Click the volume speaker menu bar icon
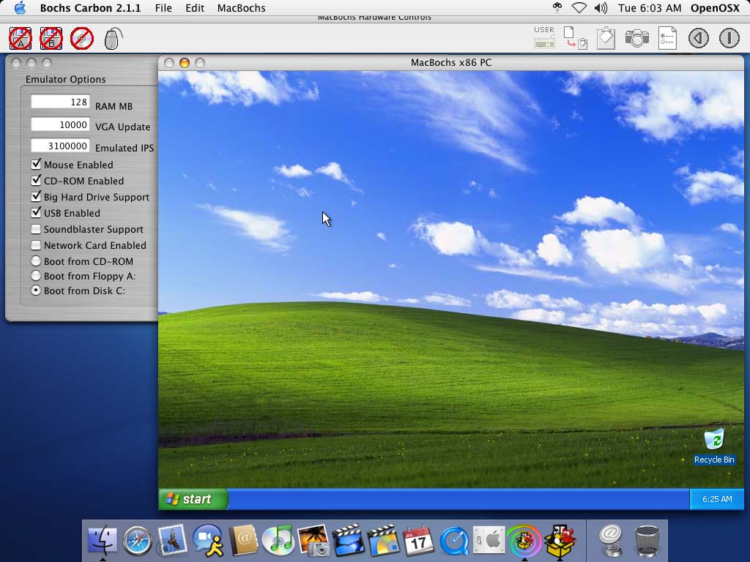This screenshot has height=562, width=750. [x=601, y=8]
